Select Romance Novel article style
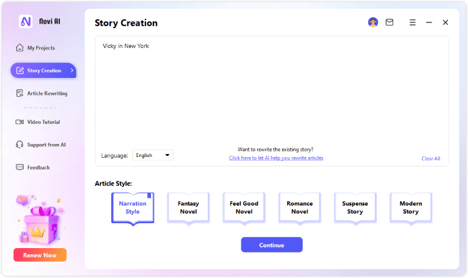Viewport: 468px width, 278px height. click(x=300, y=208)
